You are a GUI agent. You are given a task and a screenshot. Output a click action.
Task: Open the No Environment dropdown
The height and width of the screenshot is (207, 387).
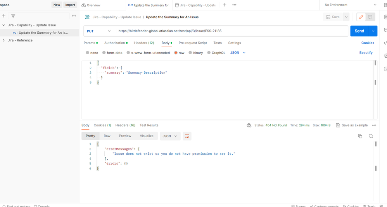point(350,5)
